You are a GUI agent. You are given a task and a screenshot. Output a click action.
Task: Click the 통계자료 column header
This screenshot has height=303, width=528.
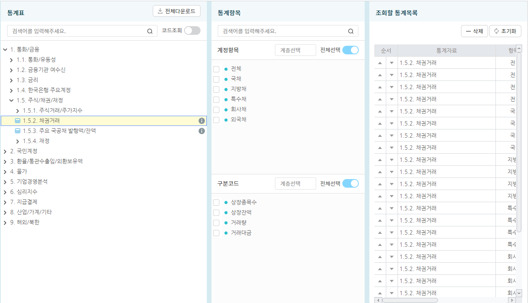point(447,50)
